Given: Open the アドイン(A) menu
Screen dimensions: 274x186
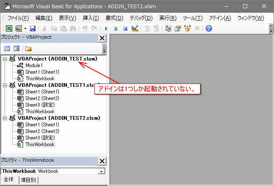Looking at the screenshot, I should point(220,18).
